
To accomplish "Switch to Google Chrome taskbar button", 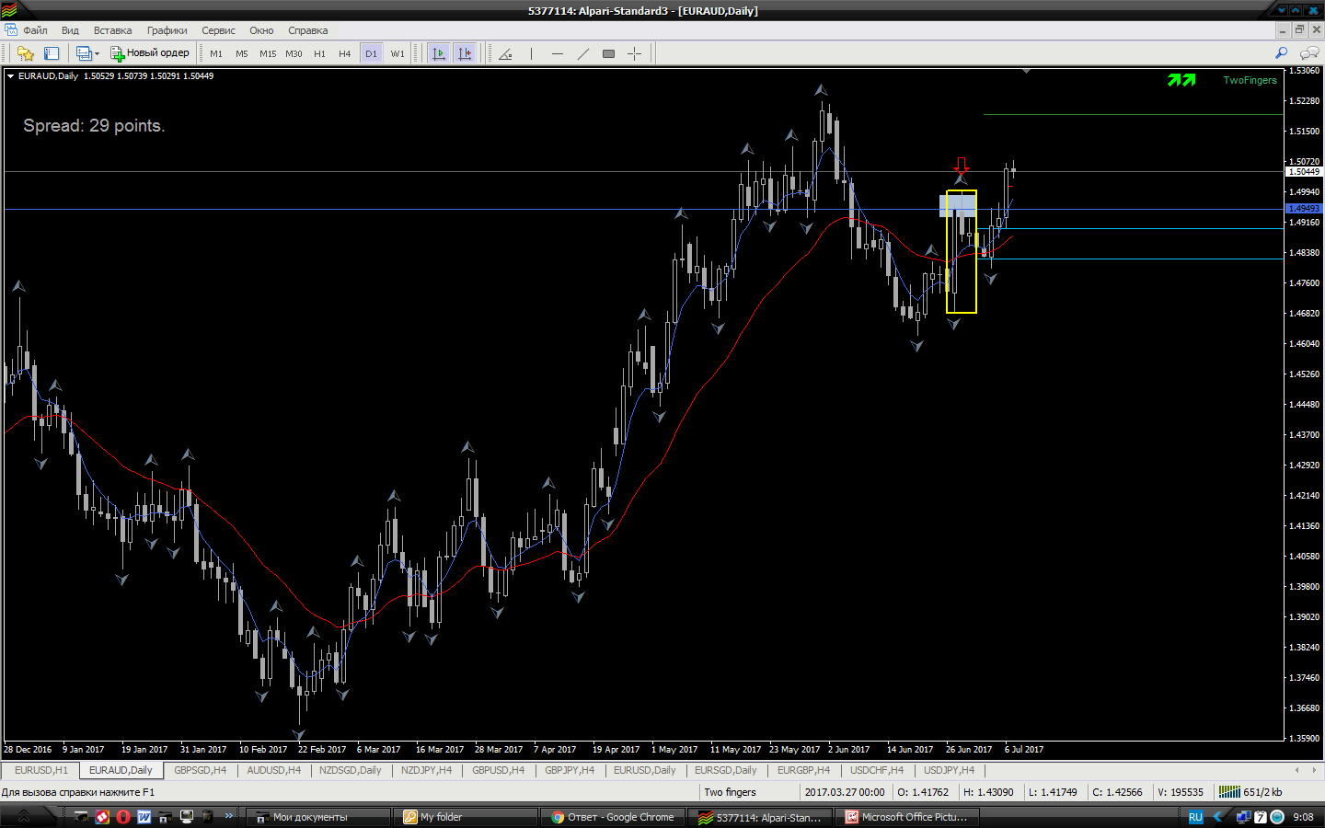I will [x=613, y=817].
